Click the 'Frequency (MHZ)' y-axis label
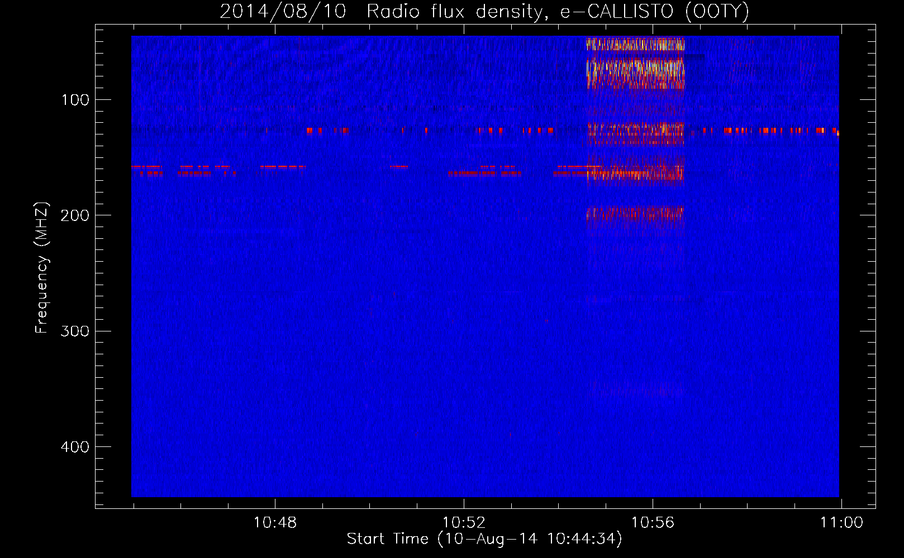 [x=42, y=268]
